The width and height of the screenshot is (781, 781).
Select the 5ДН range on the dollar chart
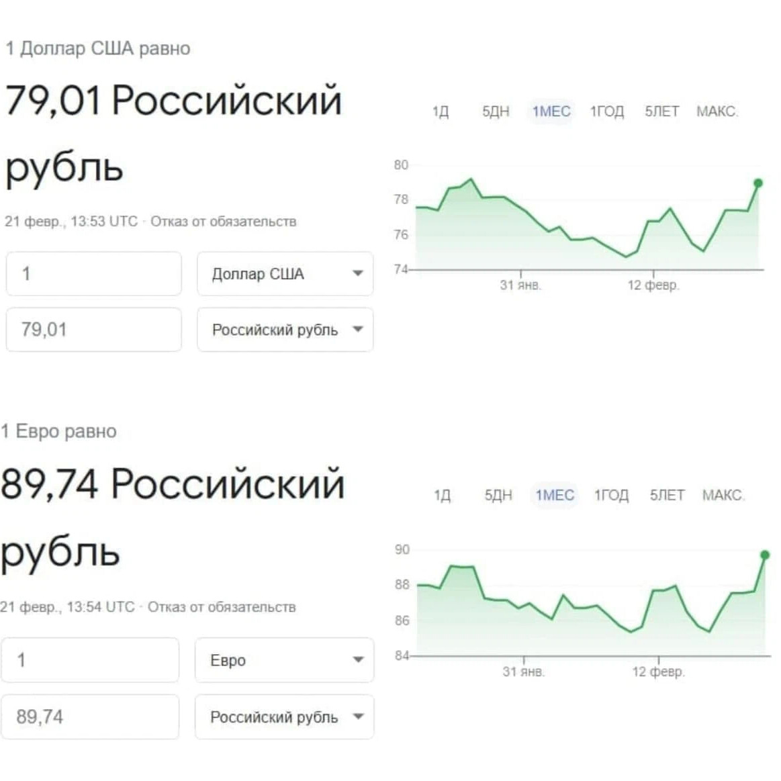point(496,111)
